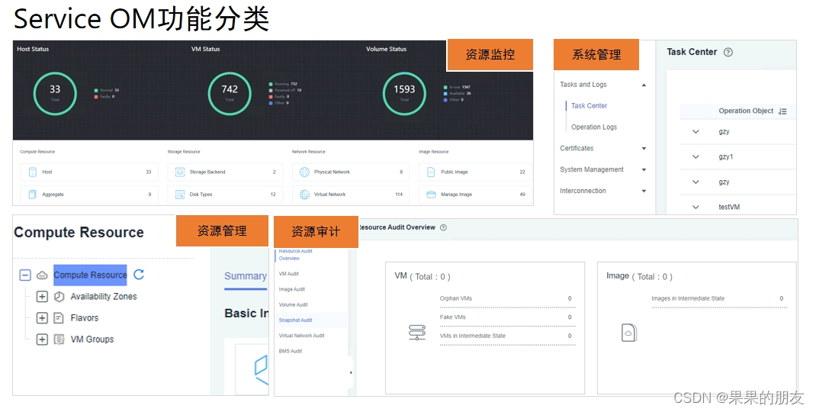
Task: Click the Resource Audit Overview help icon
Action: coord(443,227)
